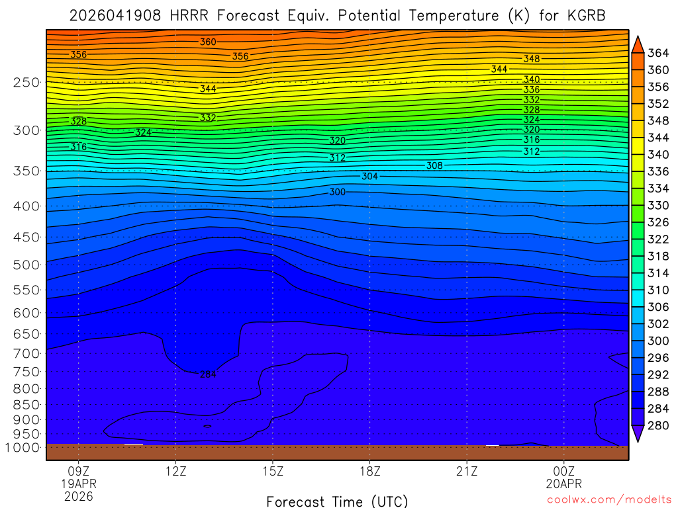The width and height of the screenshot is (678, 508).
Task: Click the 750 pressure level label
Action: (x=26, y=372)
